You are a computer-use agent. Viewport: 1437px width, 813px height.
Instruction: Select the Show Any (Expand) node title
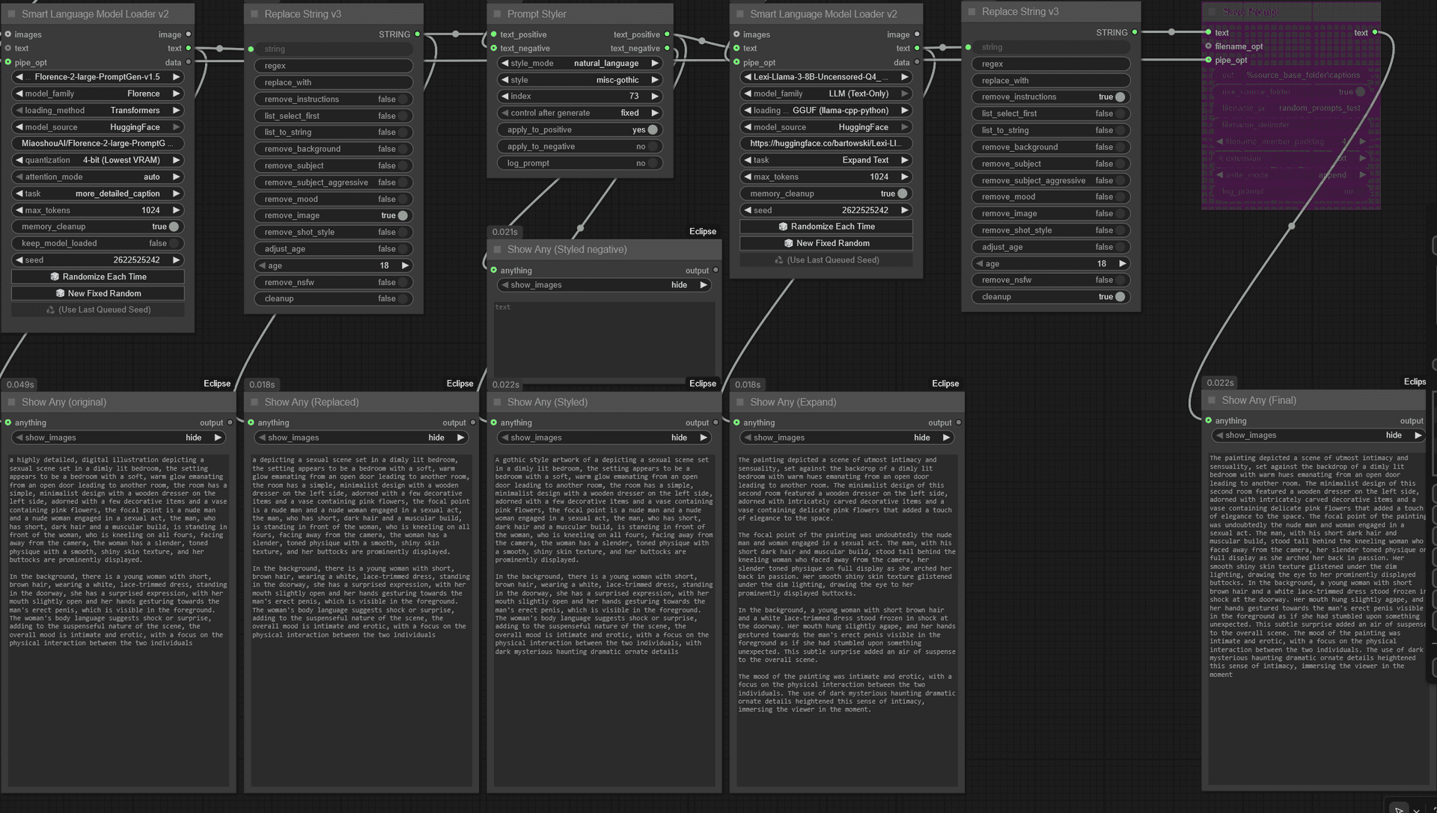pos(793,402)
